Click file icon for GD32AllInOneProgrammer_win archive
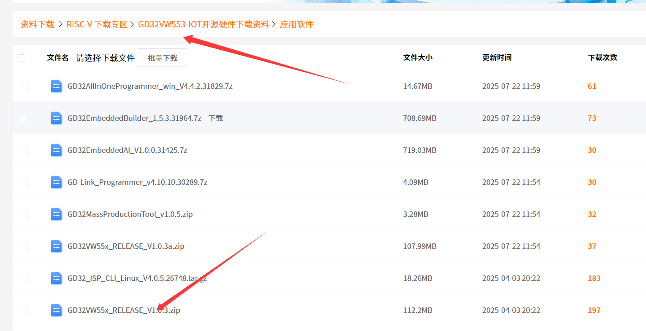Screen dimensions: 646x331 coord(56,86)
